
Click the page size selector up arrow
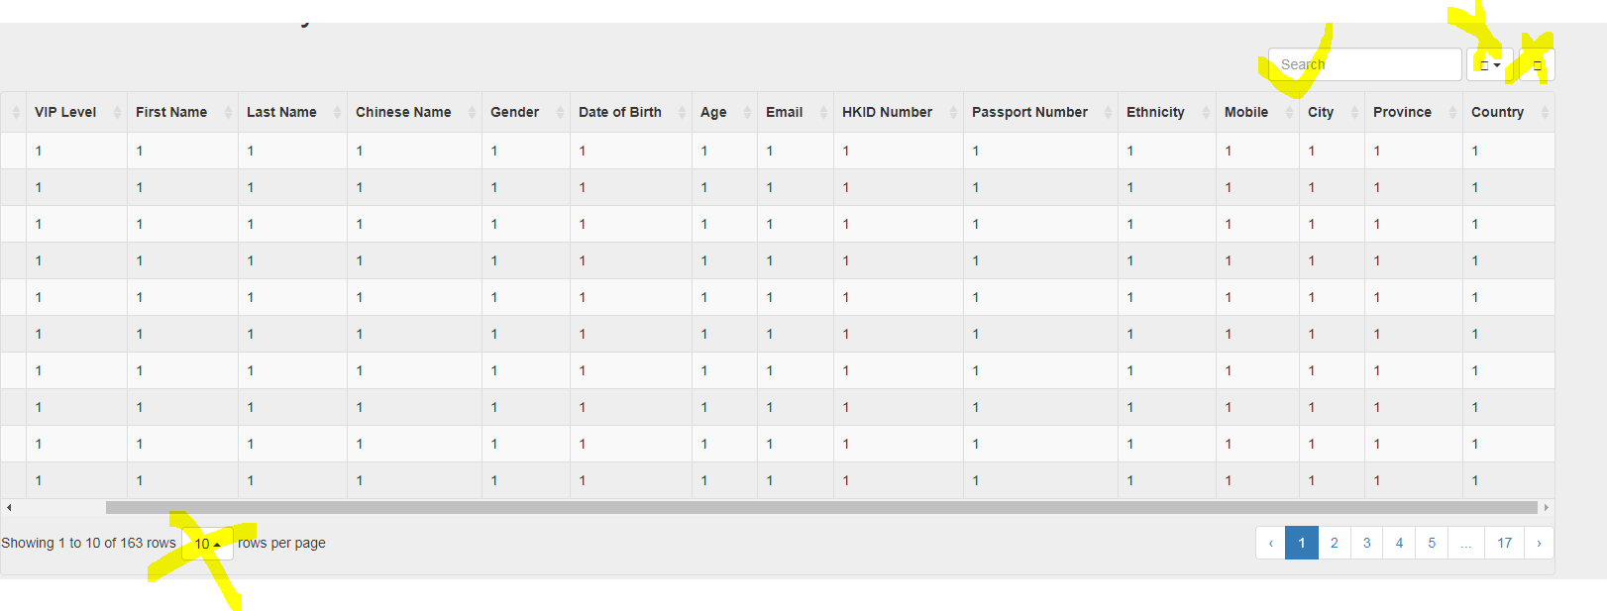[x=218, y=543]
